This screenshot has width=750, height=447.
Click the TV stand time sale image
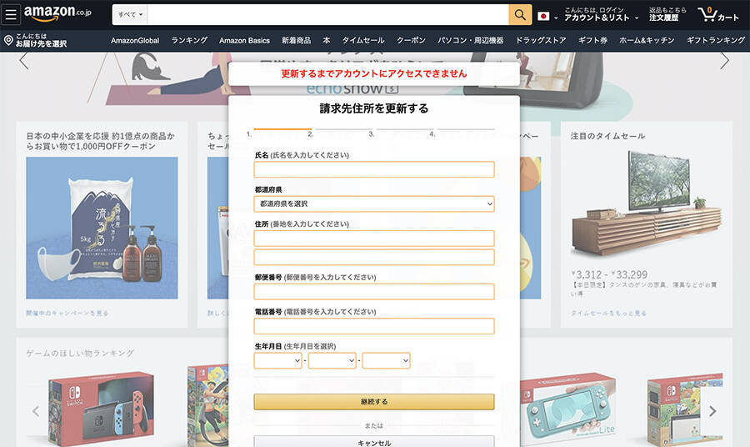tap(646, 203)
